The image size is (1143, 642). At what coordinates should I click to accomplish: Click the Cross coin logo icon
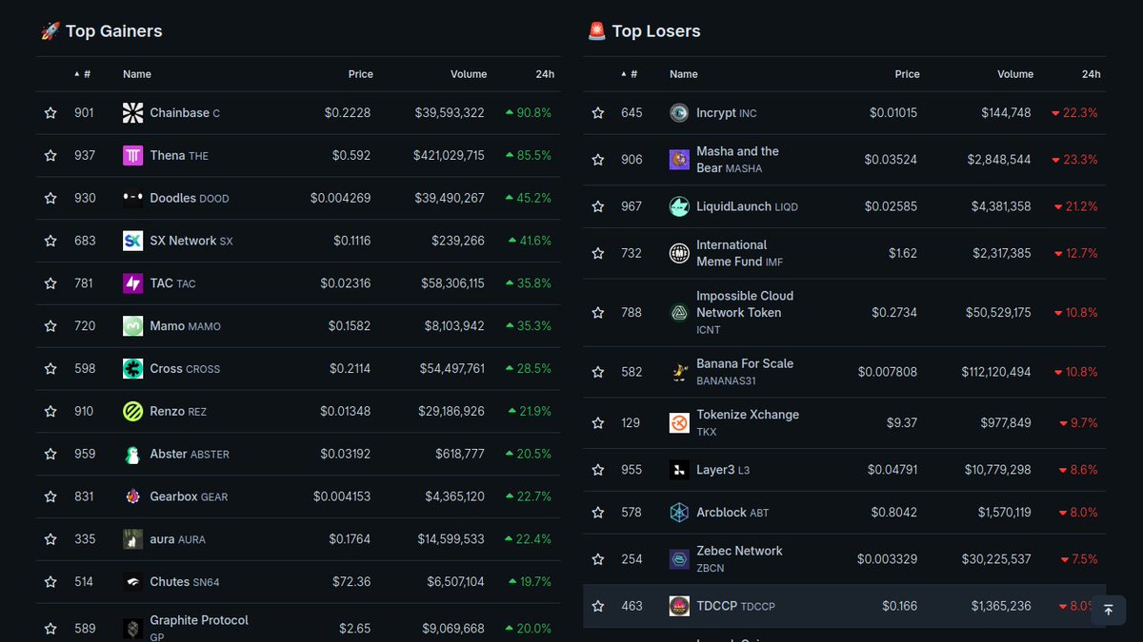[133, 368]
